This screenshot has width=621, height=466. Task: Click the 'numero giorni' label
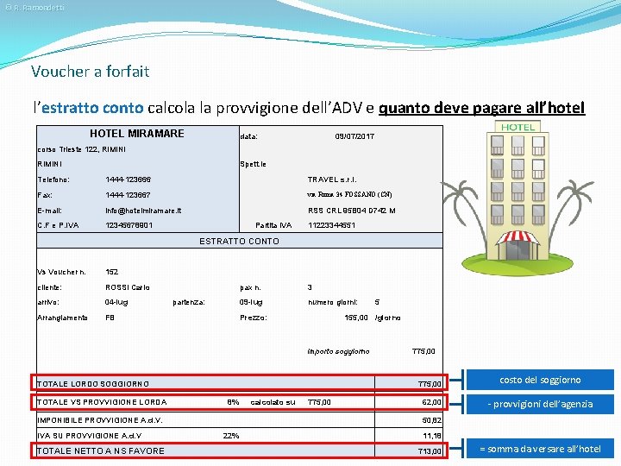coord(333,302)
